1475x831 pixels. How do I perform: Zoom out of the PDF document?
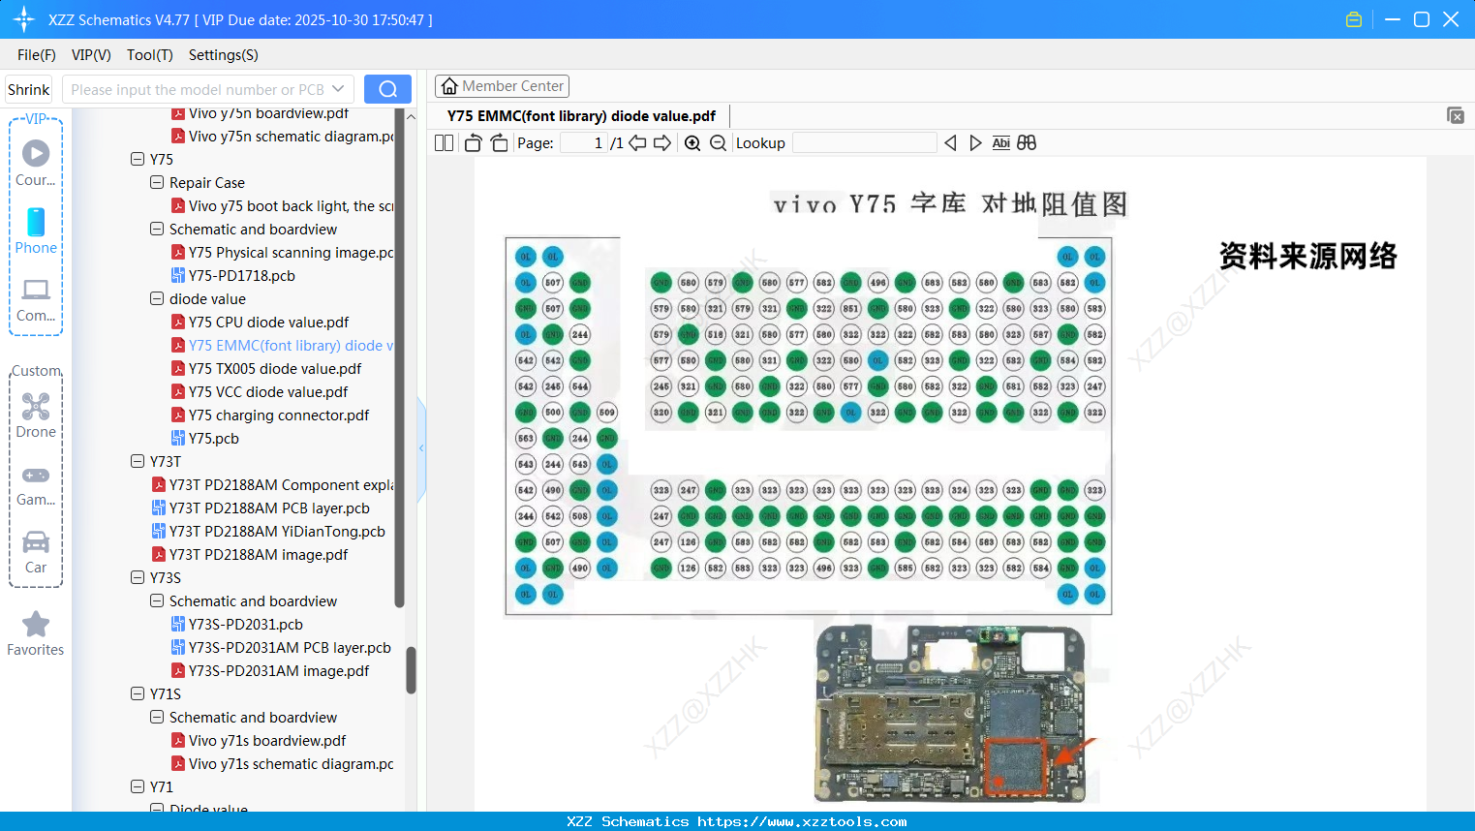coord(718,142)
